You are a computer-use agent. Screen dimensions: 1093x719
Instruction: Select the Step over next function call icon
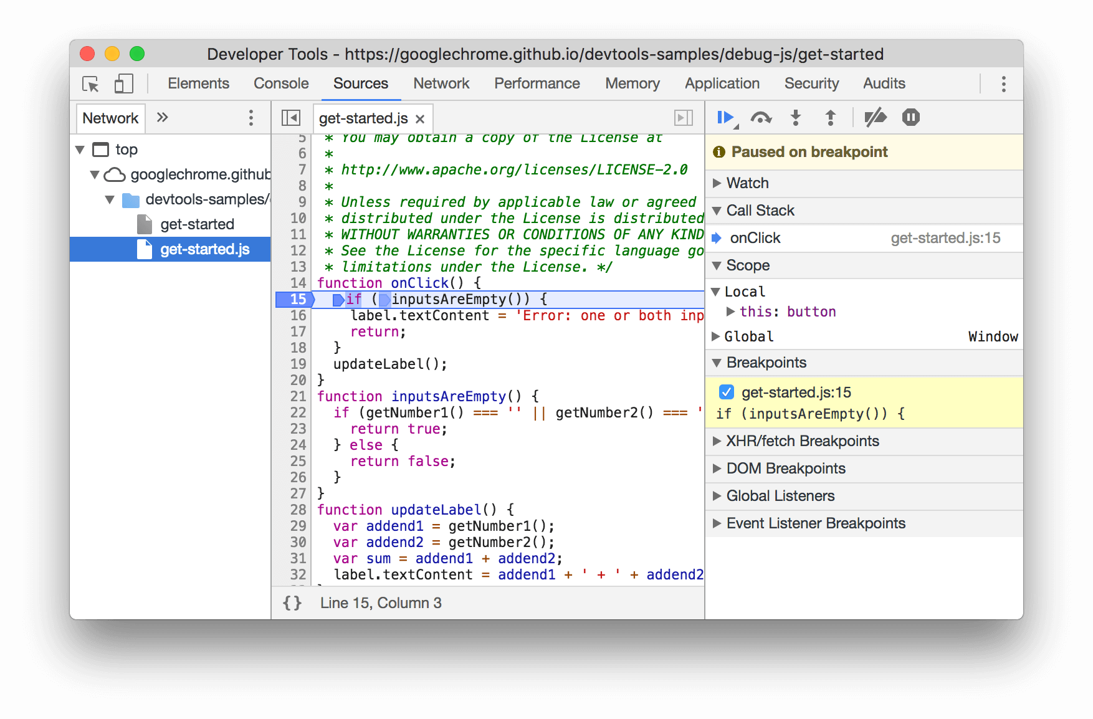761,117
